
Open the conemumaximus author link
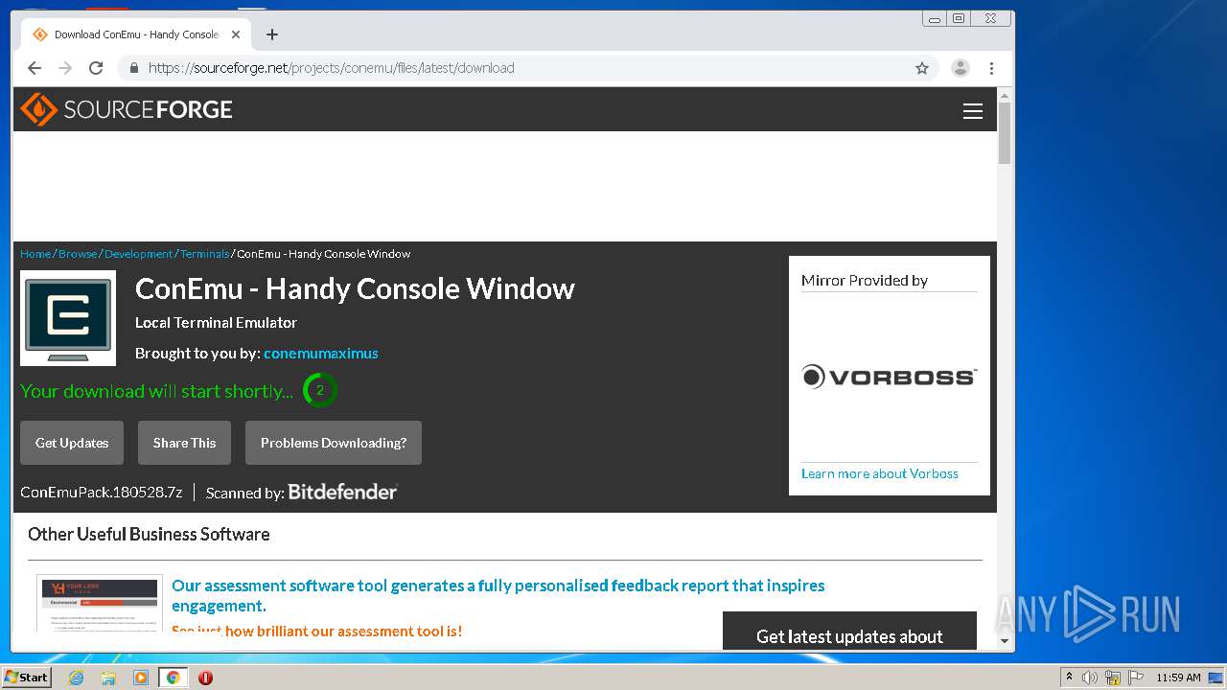click(321, 354)
